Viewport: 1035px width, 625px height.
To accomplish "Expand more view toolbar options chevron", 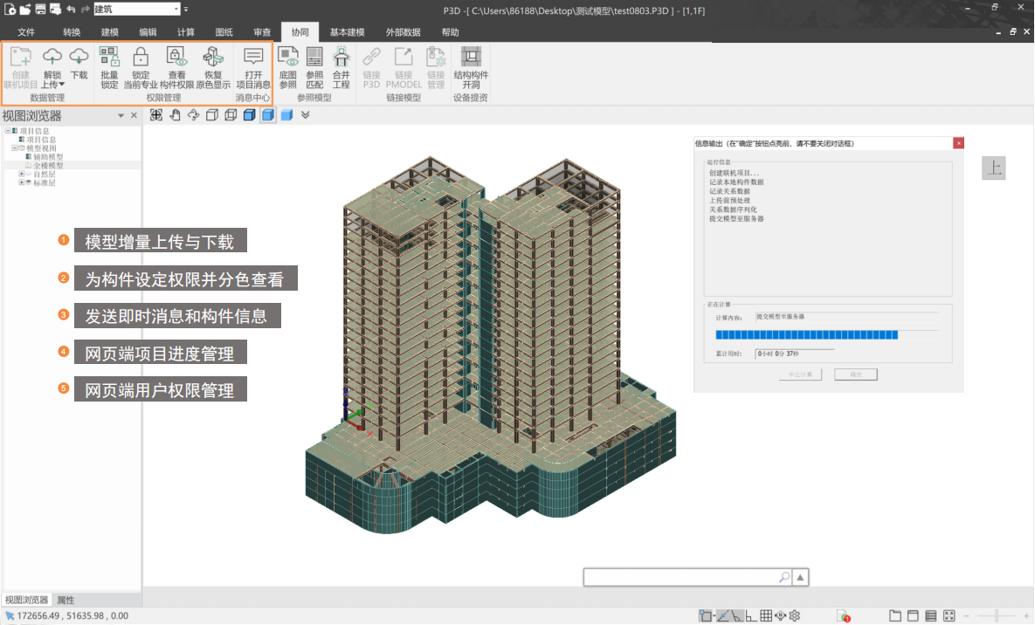I will coord(305,115).
